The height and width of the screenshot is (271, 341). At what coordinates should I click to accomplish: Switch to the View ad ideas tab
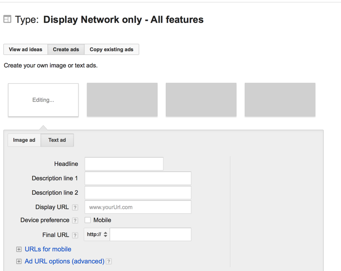(26, 49)
